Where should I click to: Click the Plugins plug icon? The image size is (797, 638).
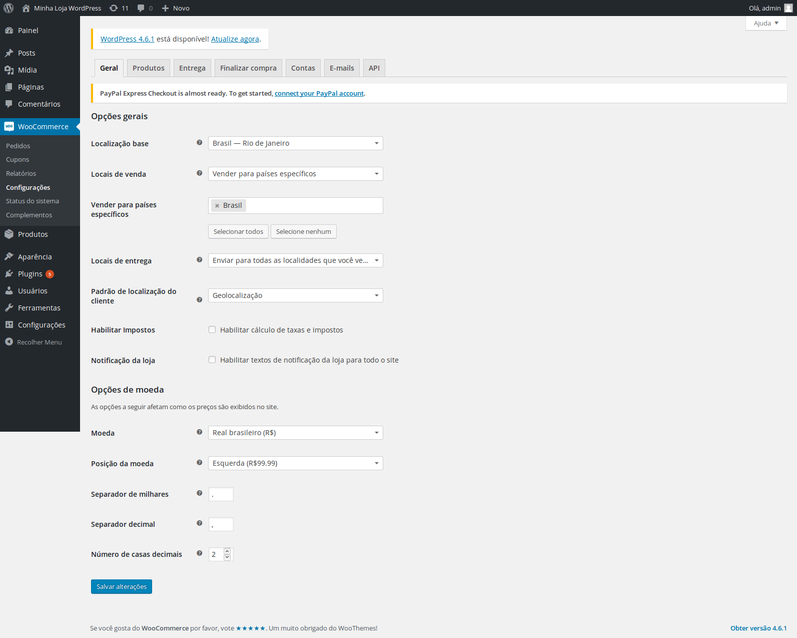pyautogui.click(x=9, y=274)
